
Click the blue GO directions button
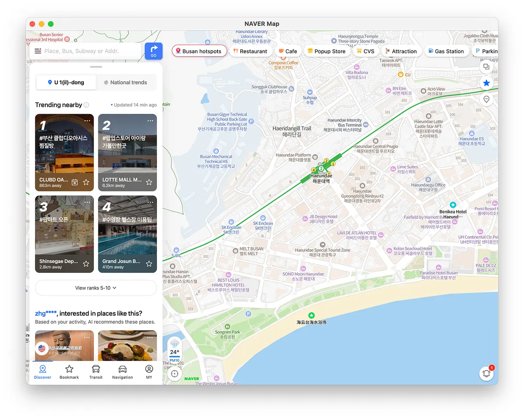point(153,51)
